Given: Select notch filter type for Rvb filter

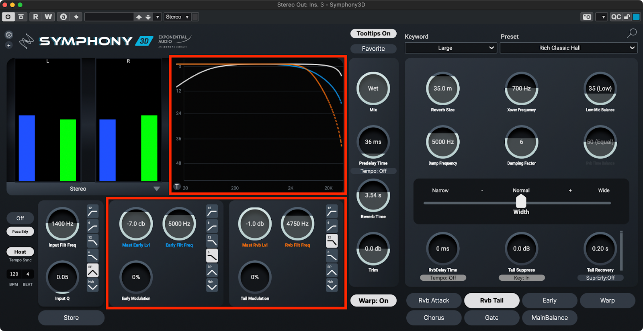Looking at the screenshot, I should point(332,285).
